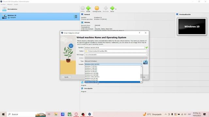Click the ESP language indicator
This screenshot has height=117, width=209.
(x=189, y=114)
